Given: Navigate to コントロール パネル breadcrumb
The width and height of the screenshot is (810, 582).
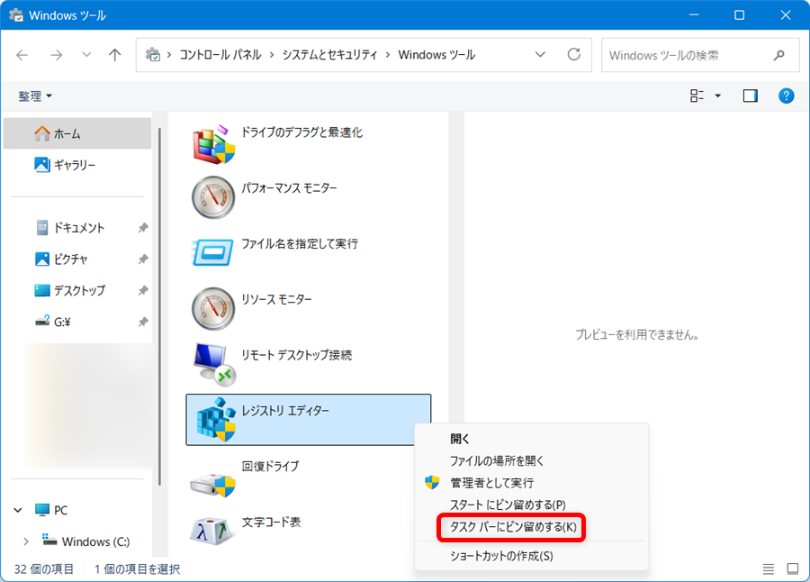Looking at the screenshot, I should pyautogui.click(x=220, y=54).
